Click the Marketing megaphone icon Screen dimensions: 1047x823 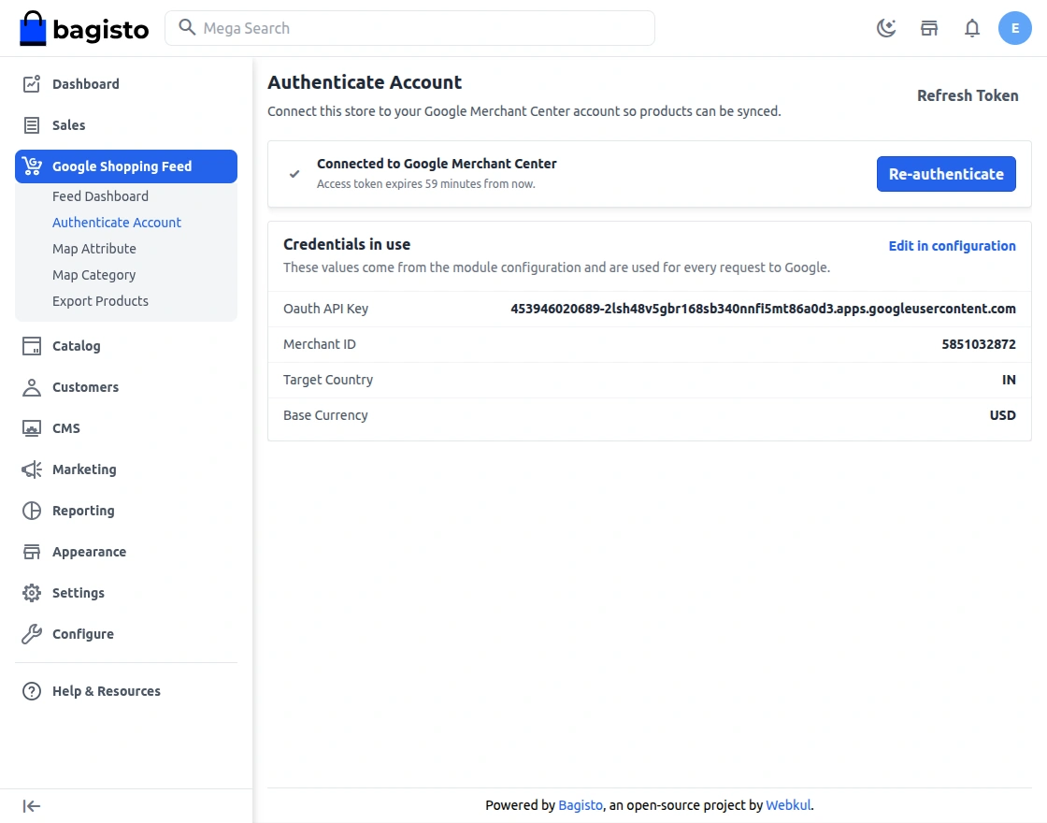[x=32, y=469]
